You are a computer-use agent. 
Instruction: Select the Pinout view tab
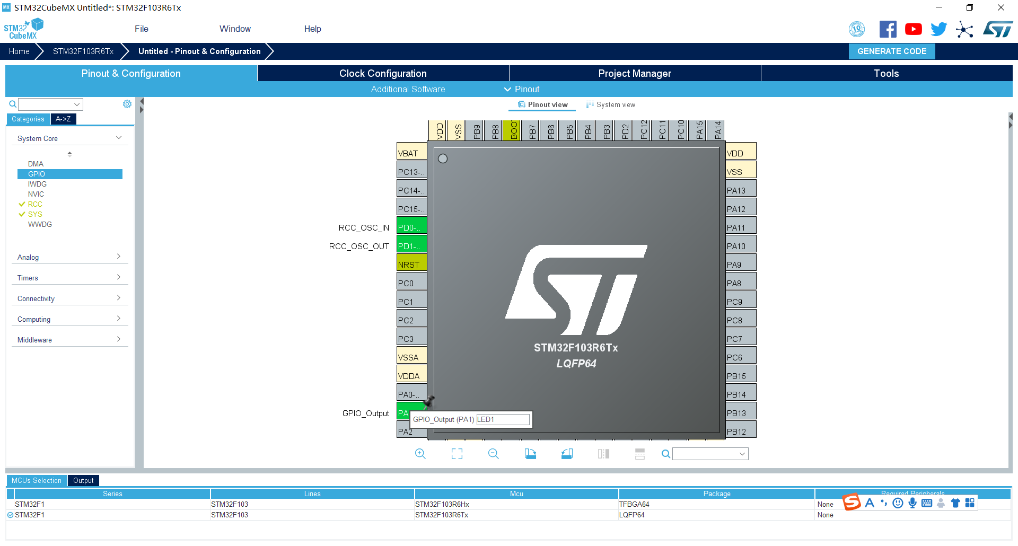(542, 104)
